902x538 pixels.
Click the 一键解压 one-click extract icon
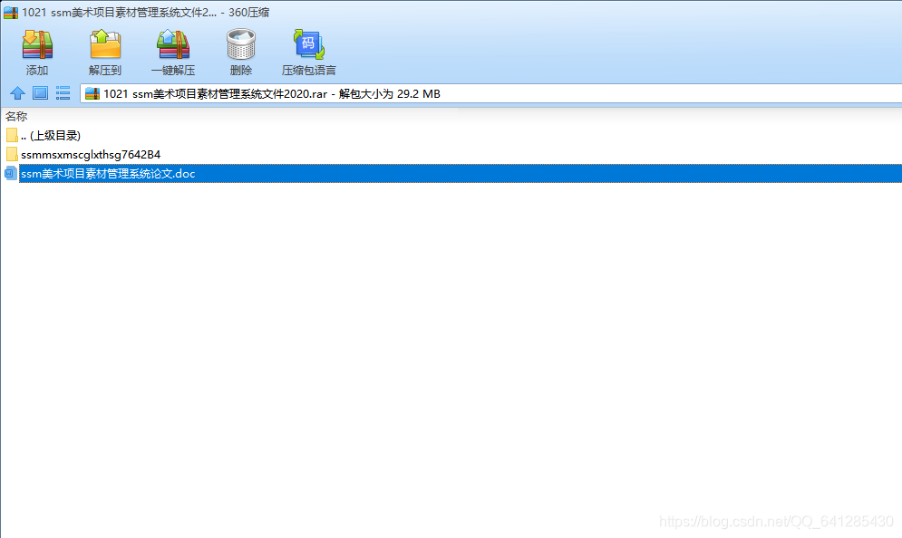[x=173, y=44]
